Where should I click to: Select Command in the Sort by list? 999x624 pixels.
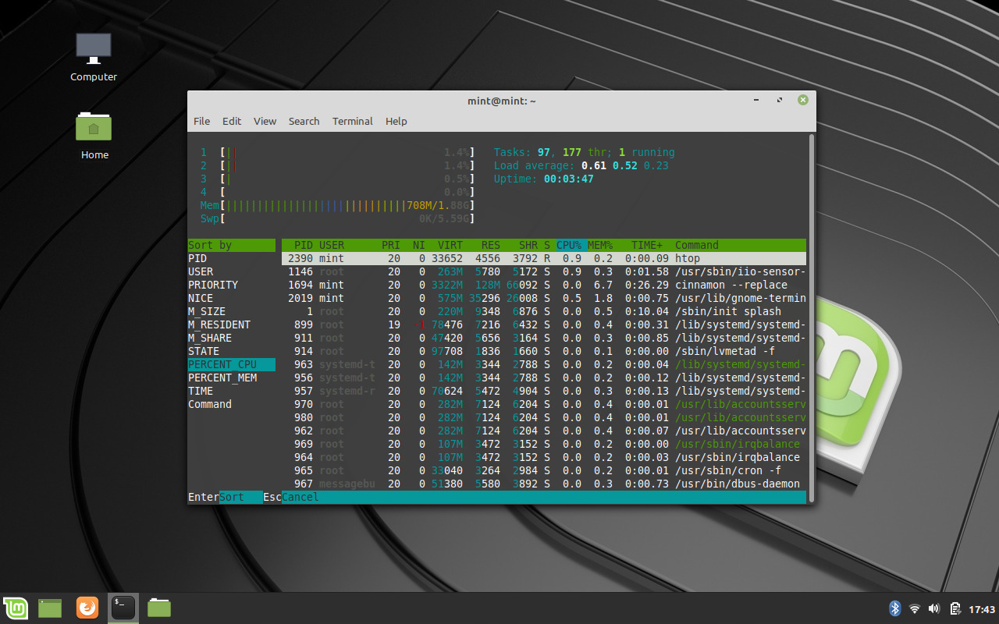coord(209,404)
